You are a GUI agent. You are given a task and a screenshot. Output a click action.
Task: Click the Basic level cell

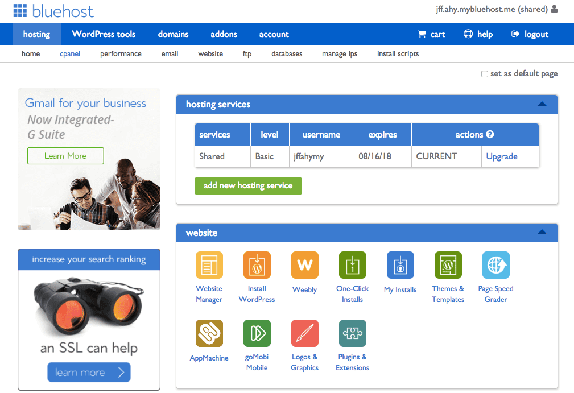[270, 156]
